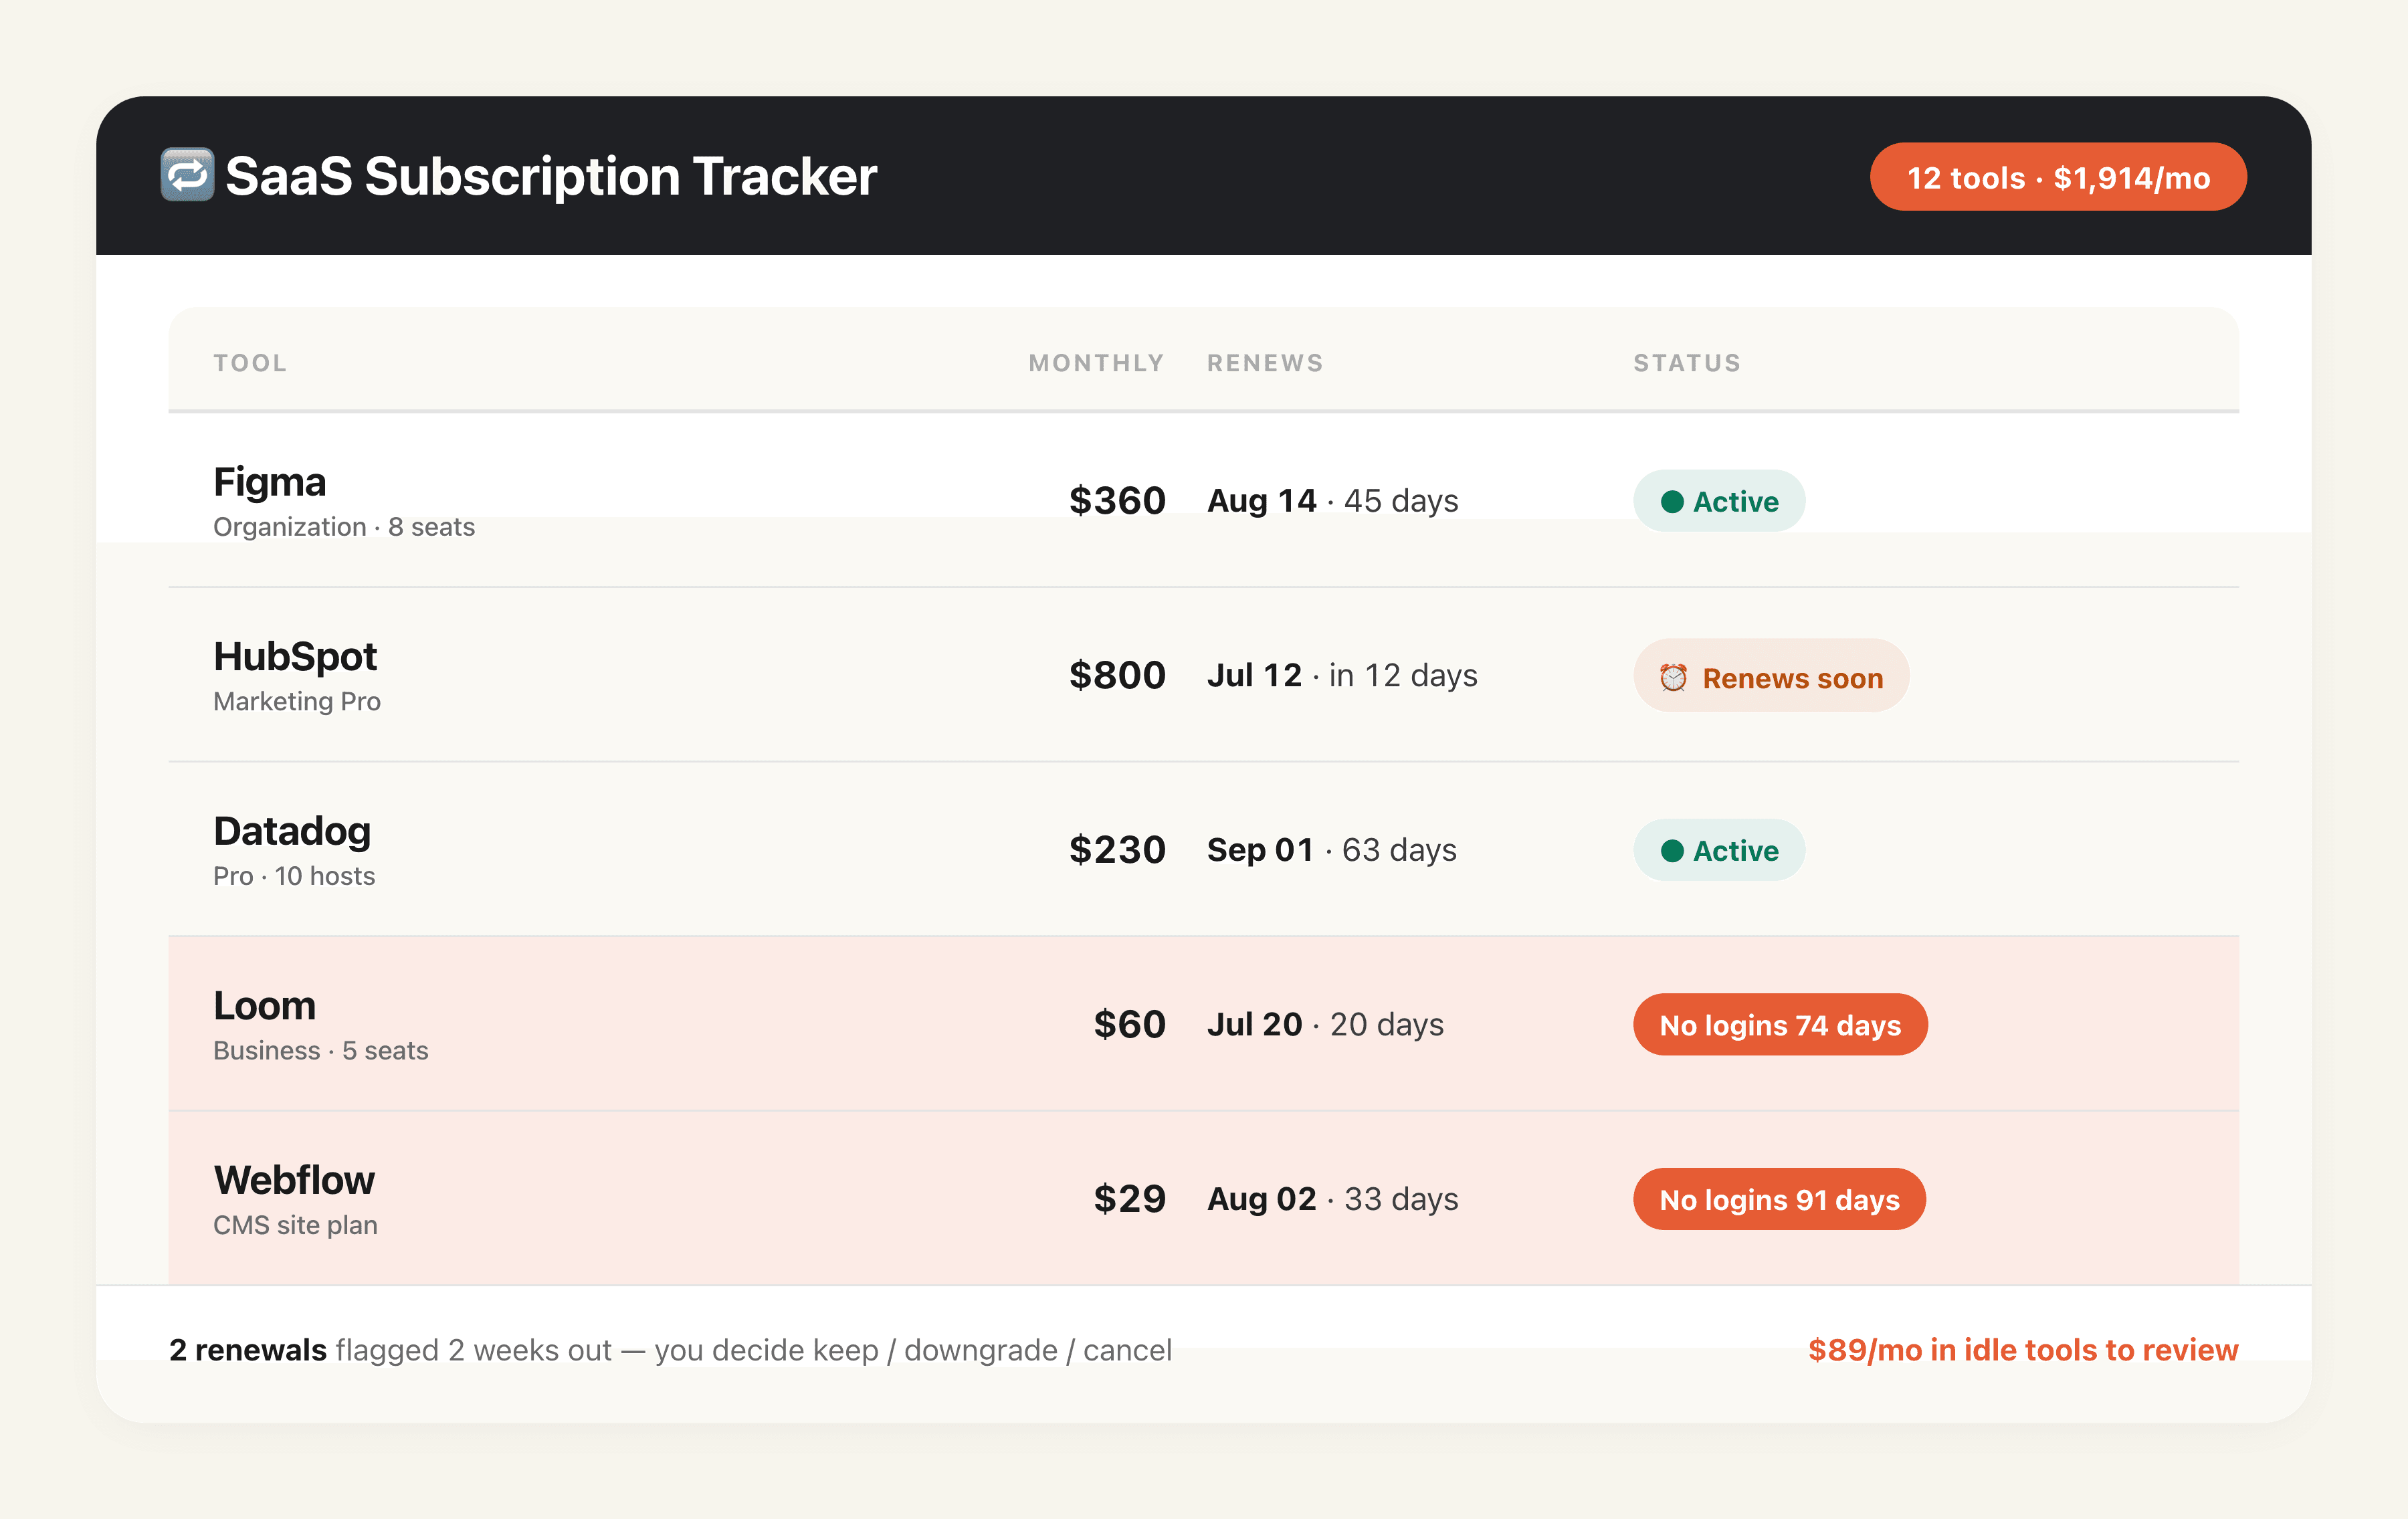Open the Loom tool name

pos(264,1006)
